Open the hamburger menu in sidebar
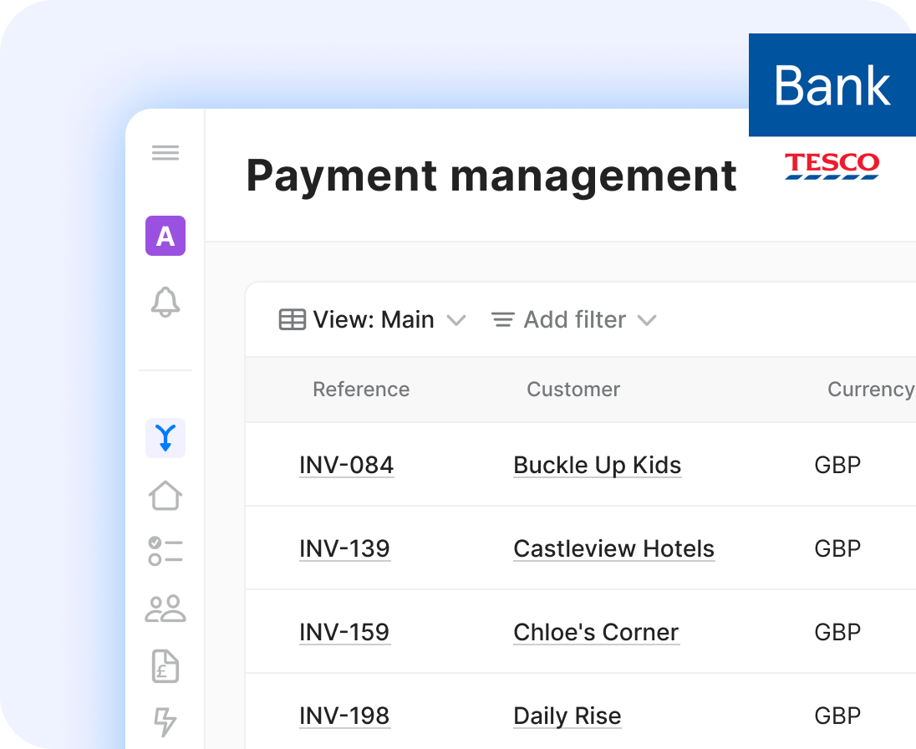Screen dimensions: 916x749 coord(165,153)
